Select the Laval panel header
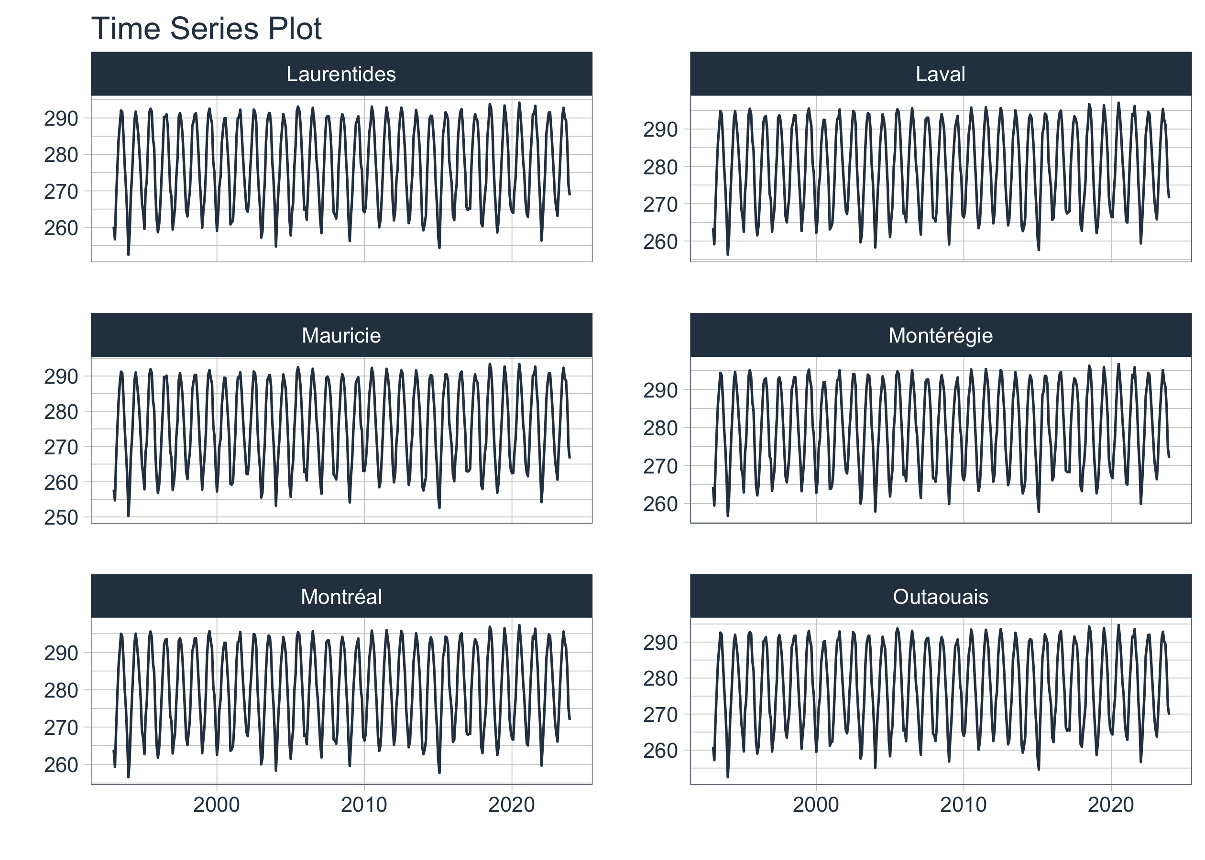This screenshot has height=860, width=1205. tap(941, 74)
